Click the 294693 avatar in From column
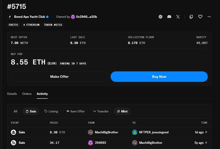220x149 pixels. click(x=90, y=143)
